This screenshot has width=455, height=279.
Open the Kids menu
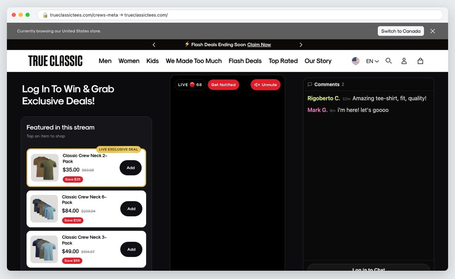(152, 61)
